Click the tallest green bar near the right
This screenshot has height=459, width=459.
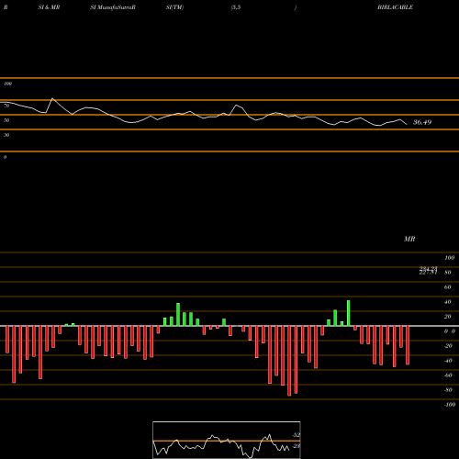348,313
